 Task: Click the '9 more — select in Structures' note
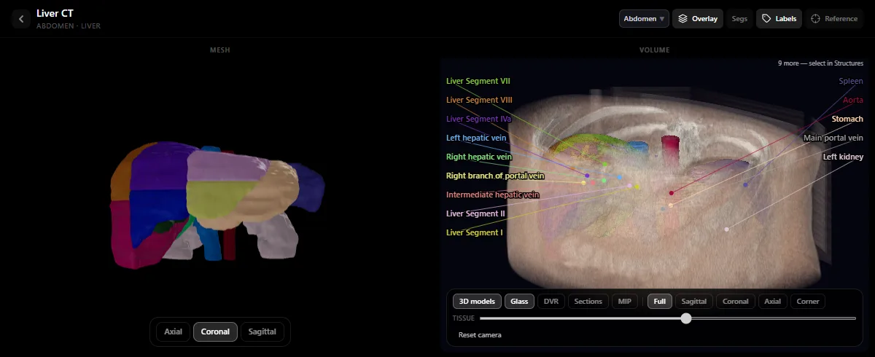click(x=820, y=63)
